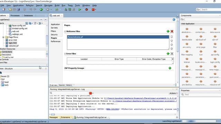Open the Filters section of web.xml

pos(53,31)
